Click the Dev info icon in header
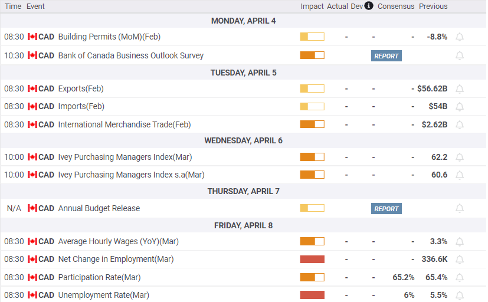 (369, 6)
